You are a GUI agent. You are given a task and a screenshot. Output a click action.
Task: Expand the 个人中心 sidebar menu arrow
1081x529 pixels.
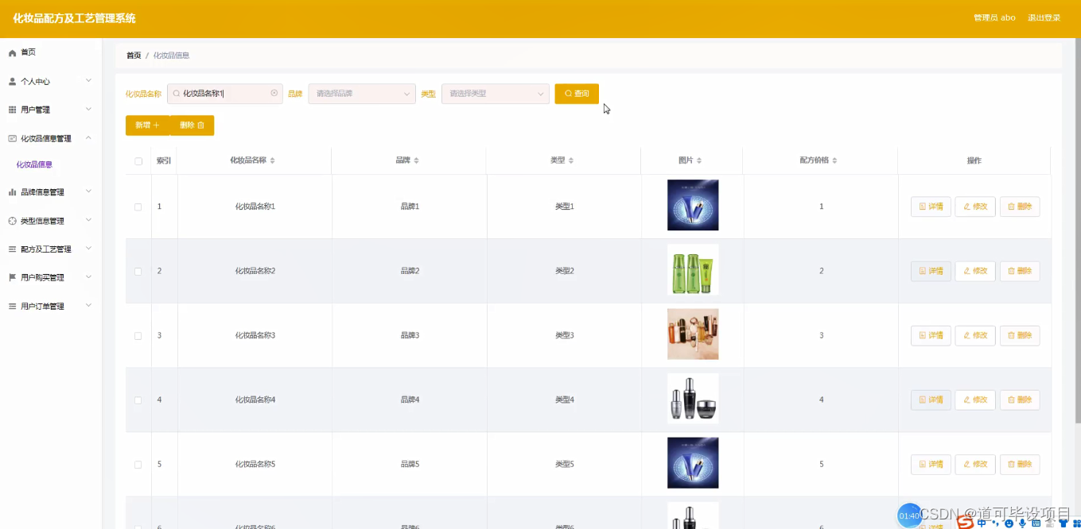(88, 81)
